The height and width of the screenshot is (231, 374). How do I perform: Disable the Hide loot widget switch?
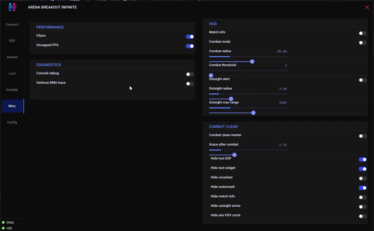point(363,169)
